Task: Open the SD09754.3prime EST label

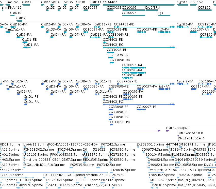Action: pyautogui.click(x=155, y=150)
